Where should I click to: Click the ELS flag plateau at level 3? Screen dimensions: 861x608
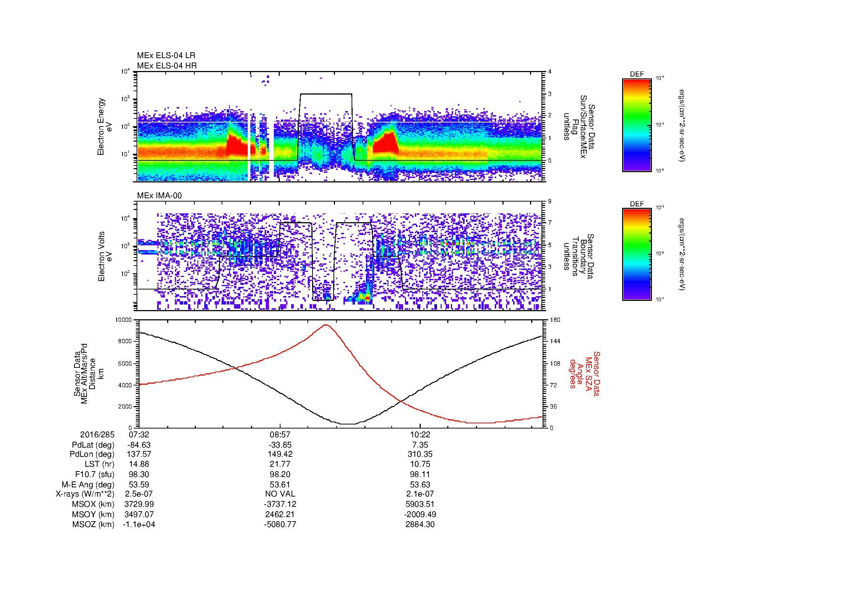(326, 94)
